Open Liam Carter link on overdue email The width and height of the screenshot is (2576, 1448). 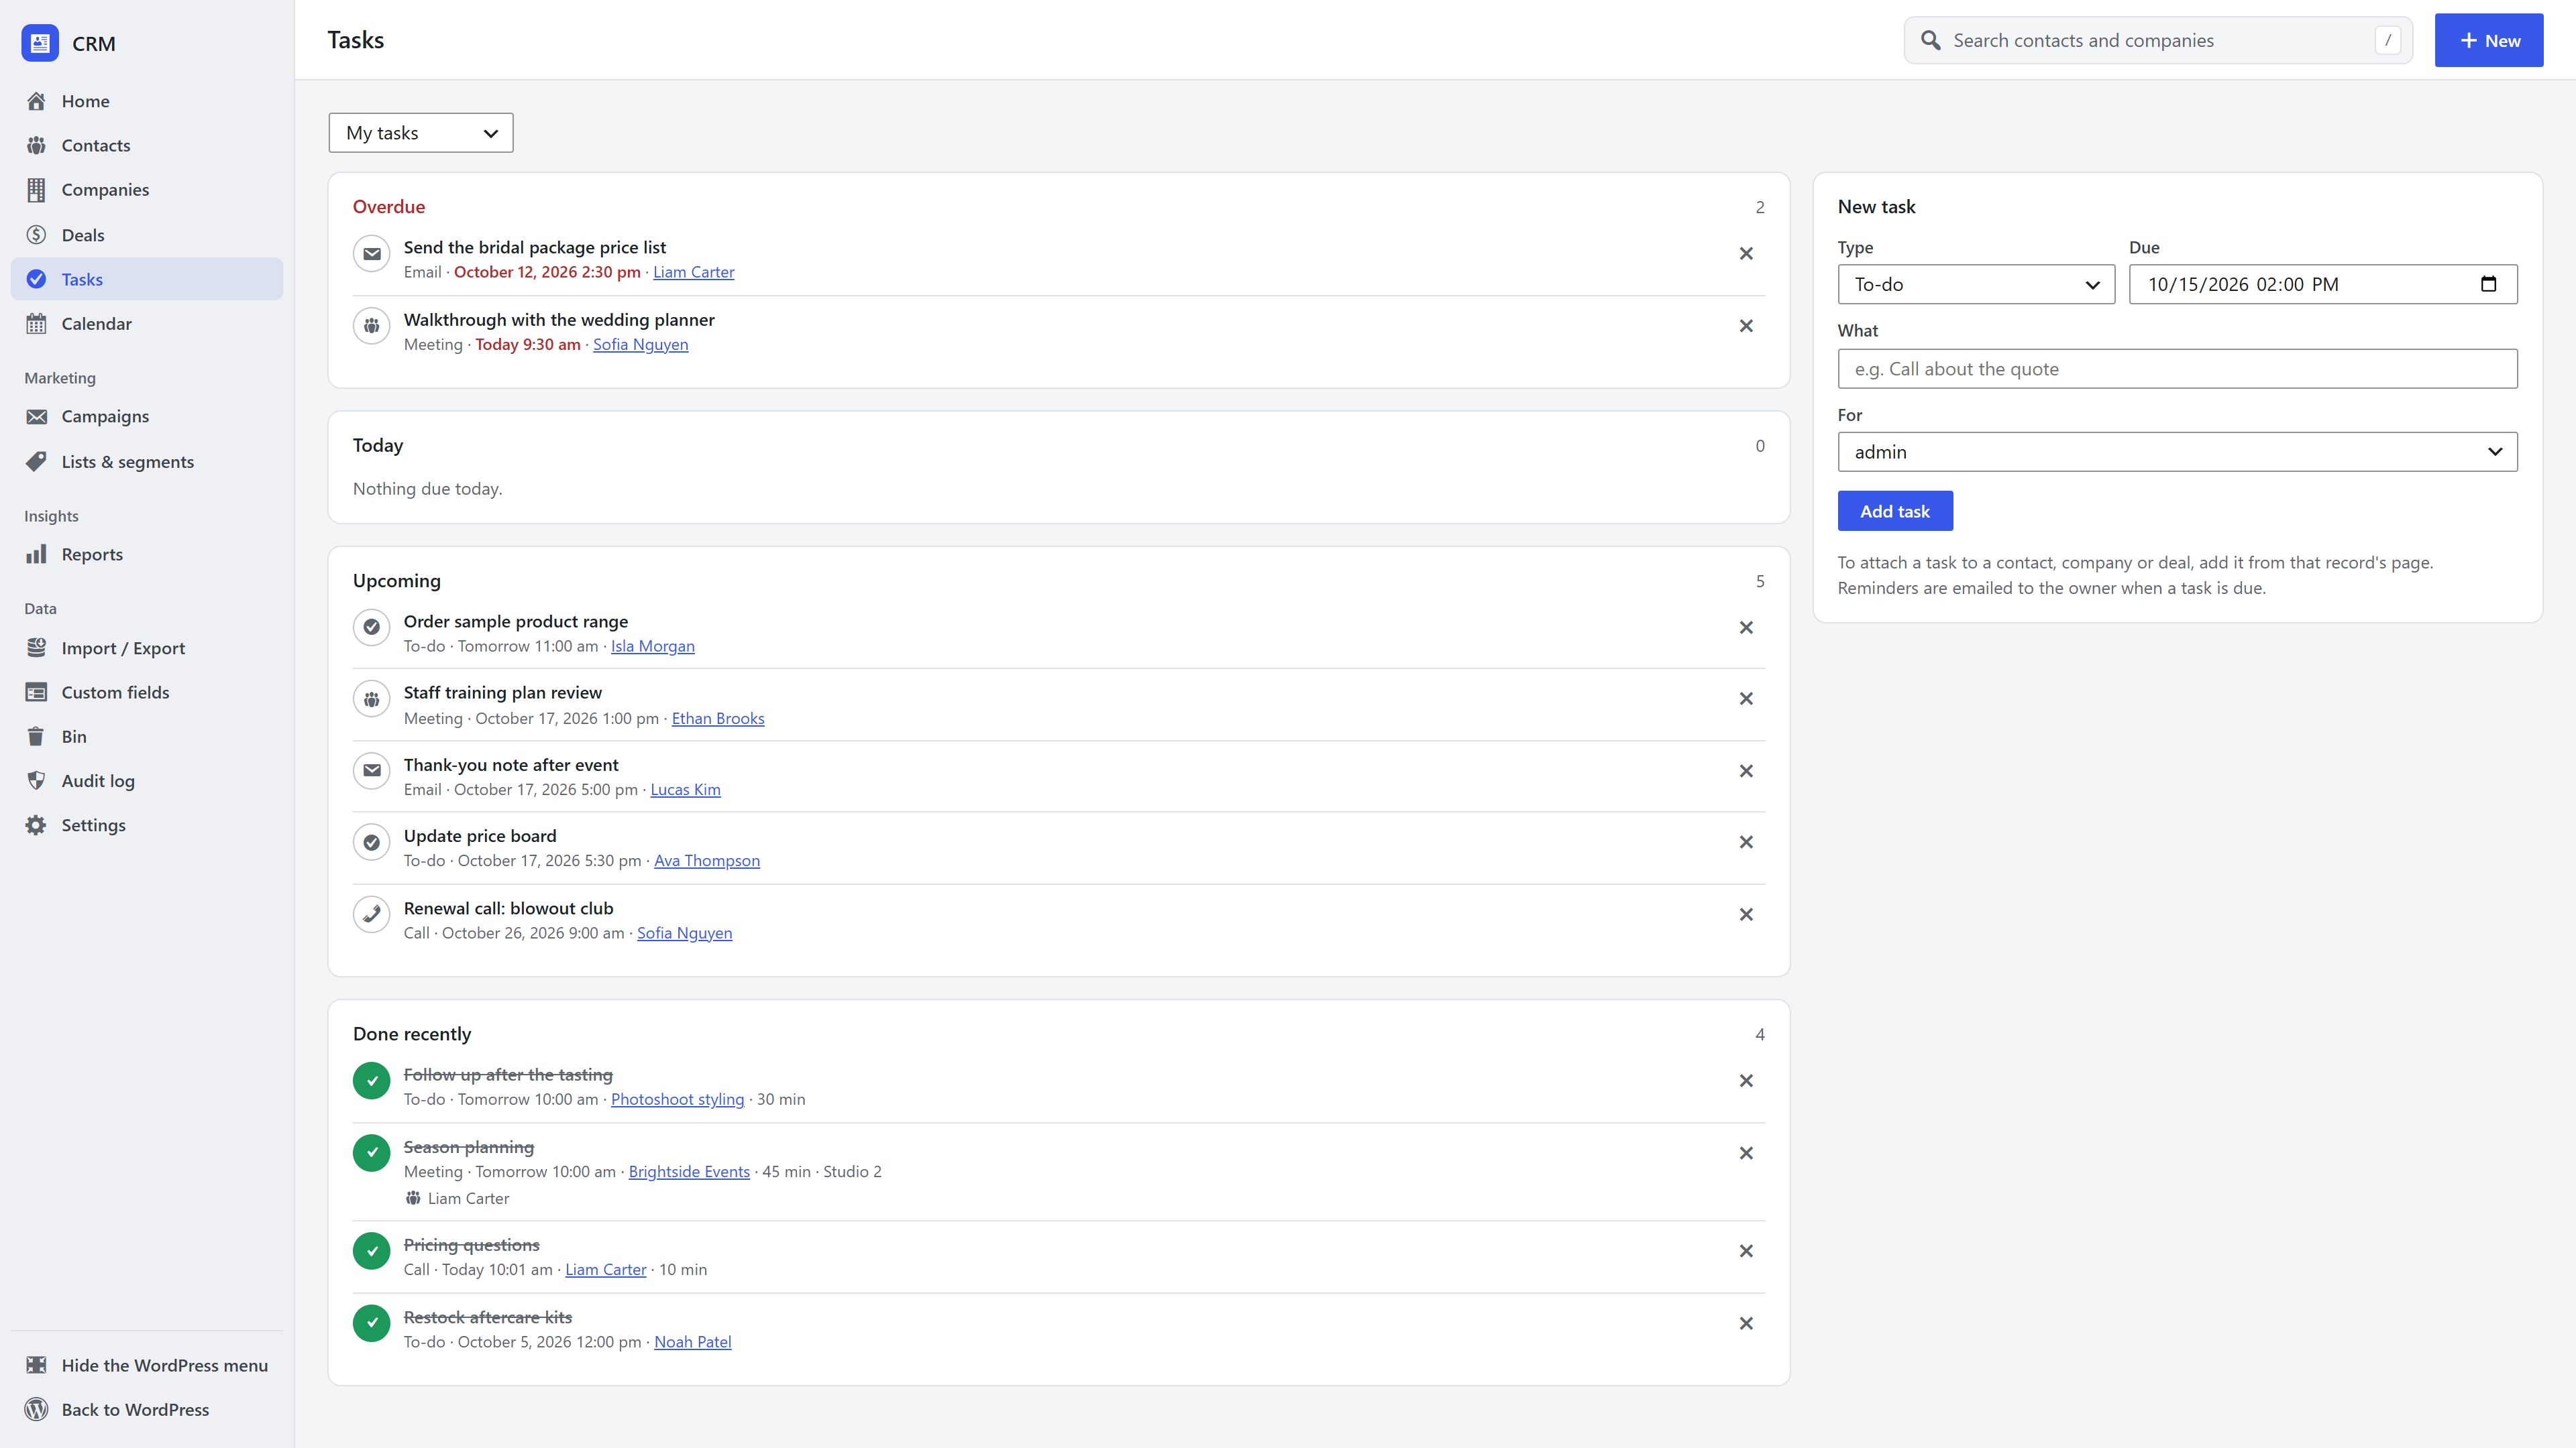click(x=693, y=273)
